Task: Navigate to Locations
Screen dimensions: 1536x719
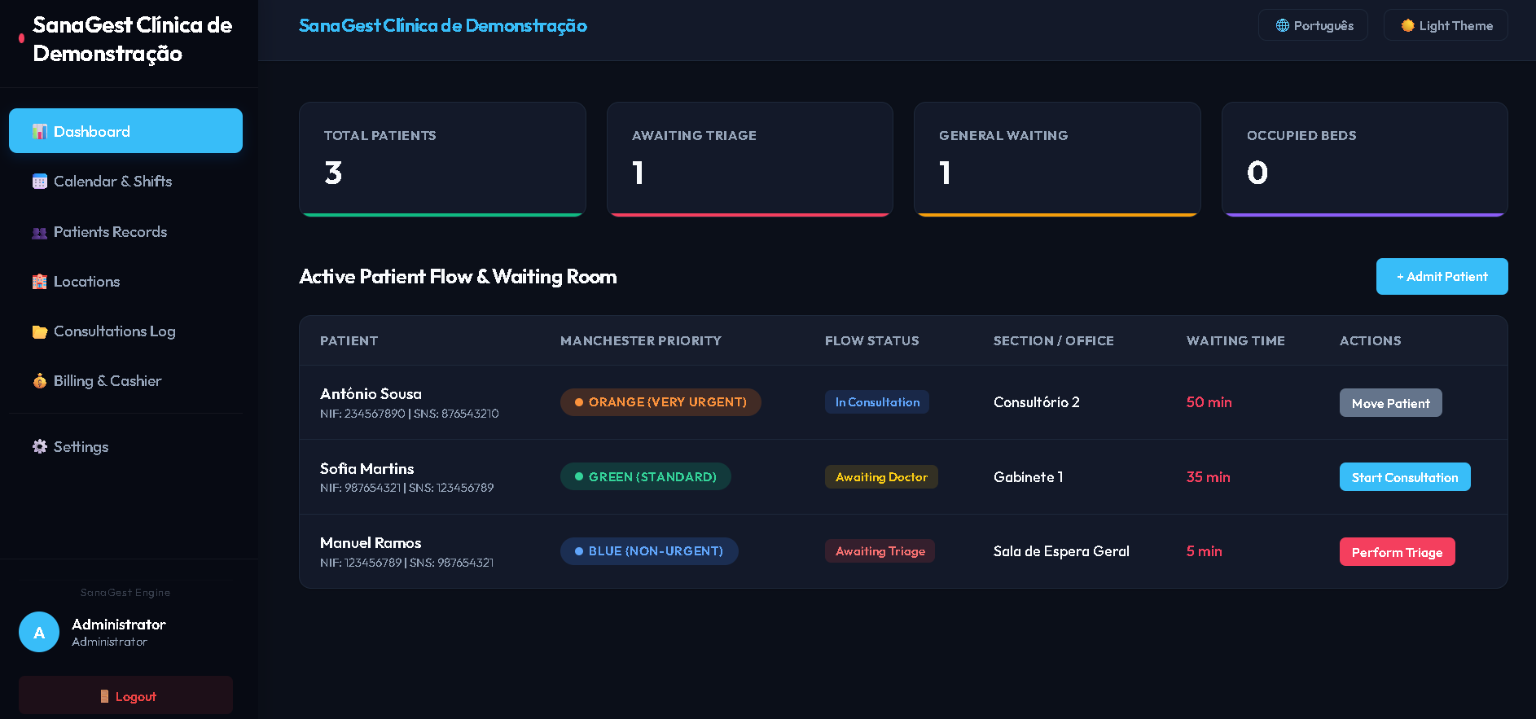Action: coord(125,282)
